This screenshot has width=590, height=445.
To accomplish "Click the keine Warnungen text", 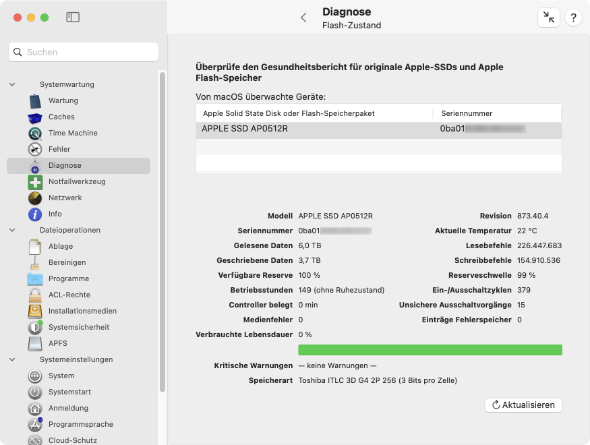I will [337, 365].
